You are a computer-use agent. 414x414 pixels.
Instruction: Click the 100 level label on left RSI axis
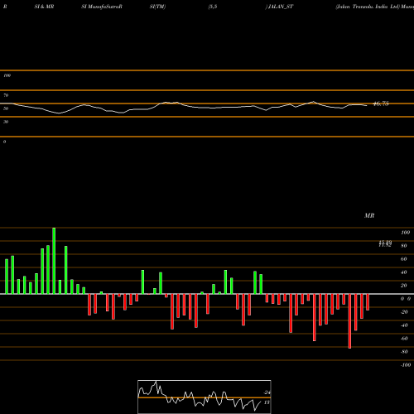coord(7,75)
